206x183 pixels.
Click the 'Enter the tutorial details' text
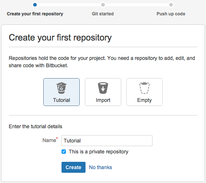point(35,126)
